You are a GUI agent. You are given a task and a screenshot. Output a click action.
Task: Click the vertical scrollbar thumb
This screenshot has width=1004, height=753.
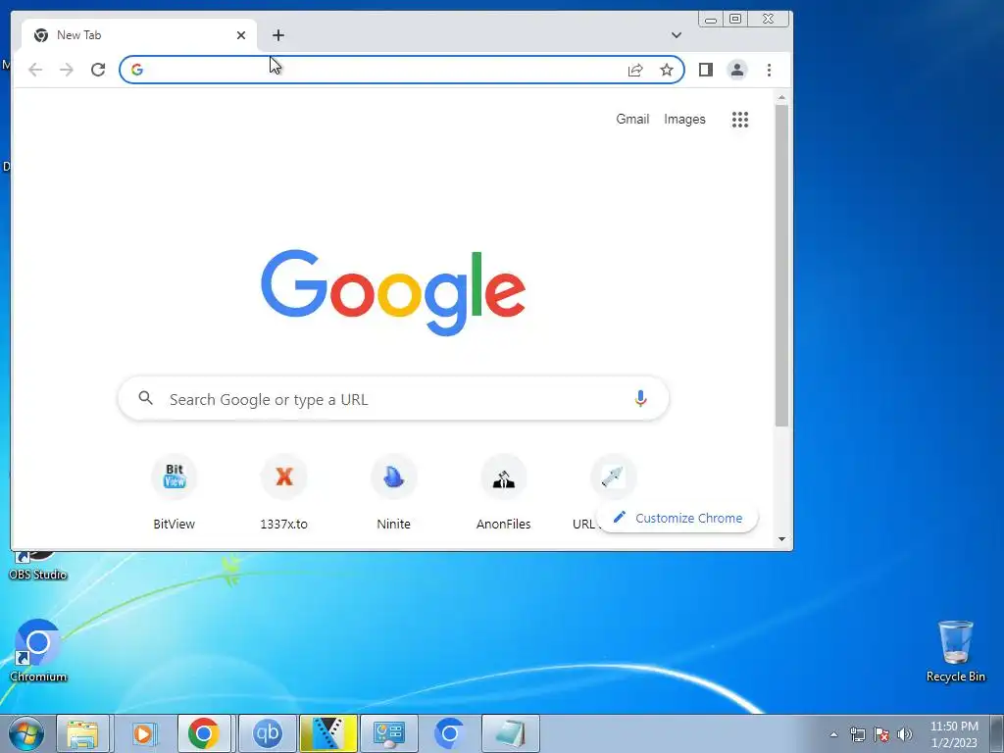click(781, 265)
